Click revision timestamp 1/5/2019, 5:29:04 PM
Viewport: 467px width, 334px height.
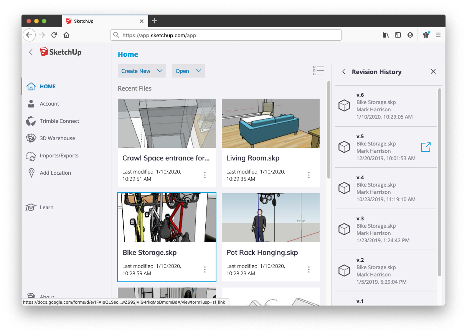[381, 282]
